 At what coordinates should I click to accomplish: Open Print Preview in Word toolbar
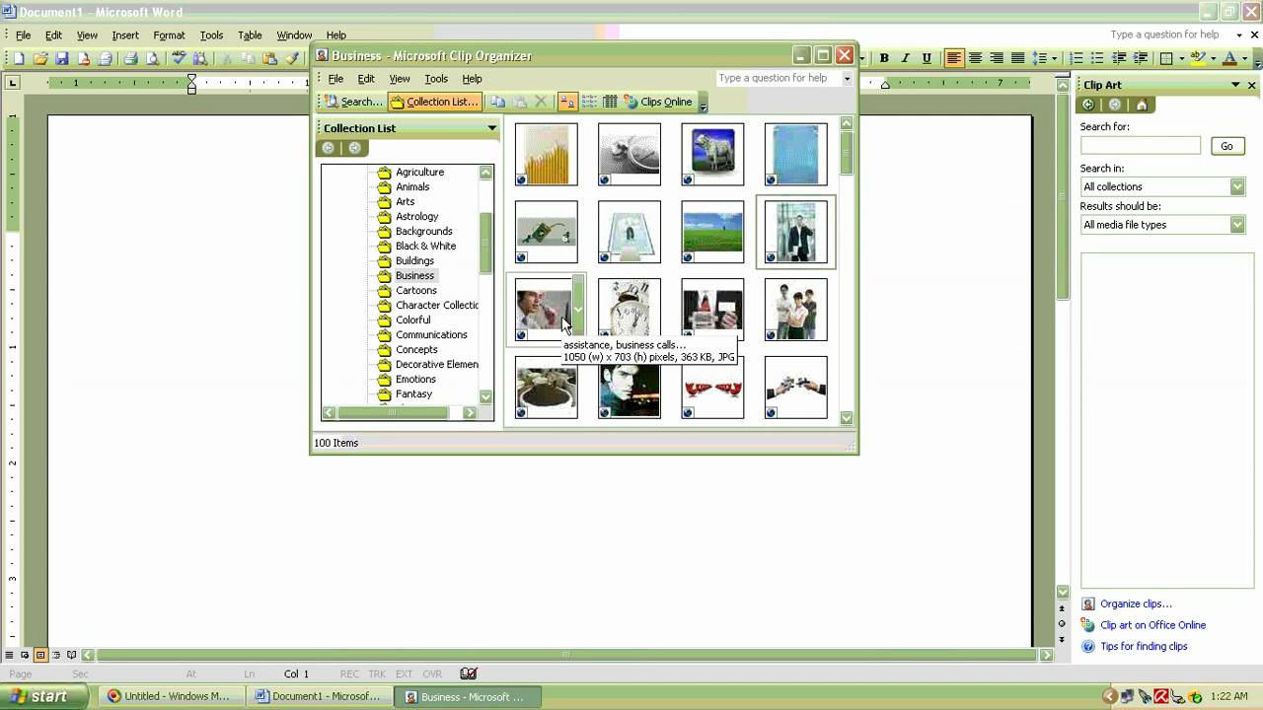click(152, 58)
